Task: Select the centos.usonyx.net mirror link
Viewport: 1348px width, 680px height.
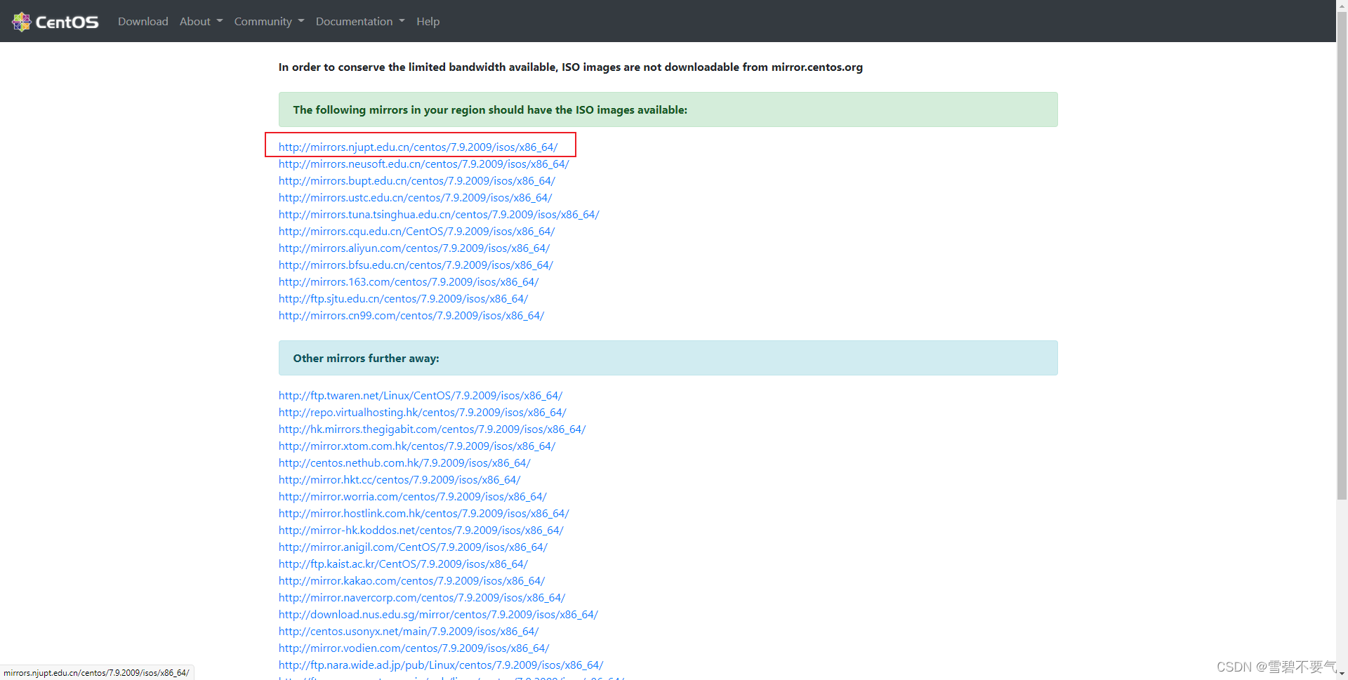Action: 409,632
